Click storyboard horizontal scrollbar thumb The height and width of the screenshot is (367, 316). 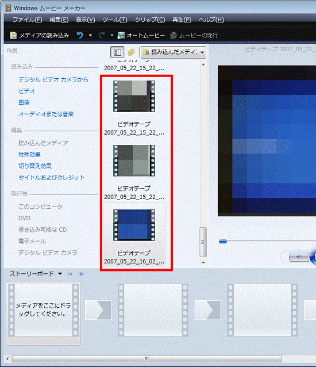[147, 358]
